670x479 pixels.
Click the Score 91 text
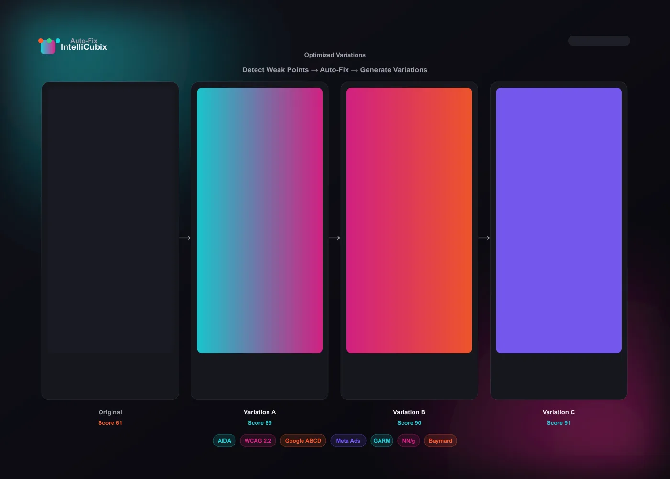pos(558,423)
